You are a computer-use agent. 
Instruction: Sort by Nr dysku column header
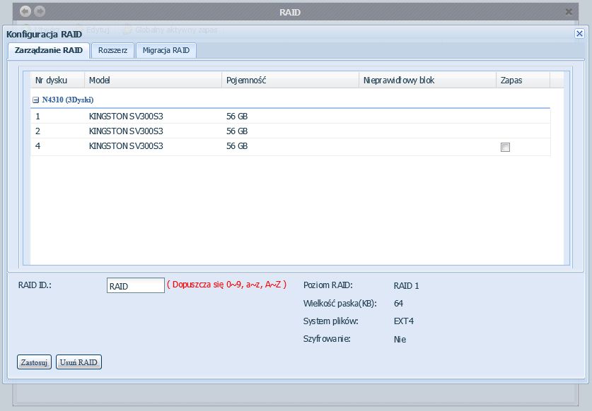(57, 80)
